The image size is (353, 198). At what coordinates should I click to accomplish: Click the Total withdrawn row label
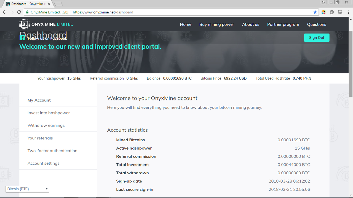pos(132,173)
